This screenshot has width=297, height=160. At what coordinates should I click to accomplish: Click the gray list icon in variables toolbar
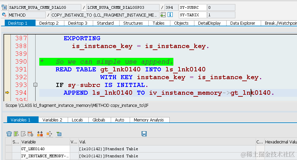pos(23,134)
